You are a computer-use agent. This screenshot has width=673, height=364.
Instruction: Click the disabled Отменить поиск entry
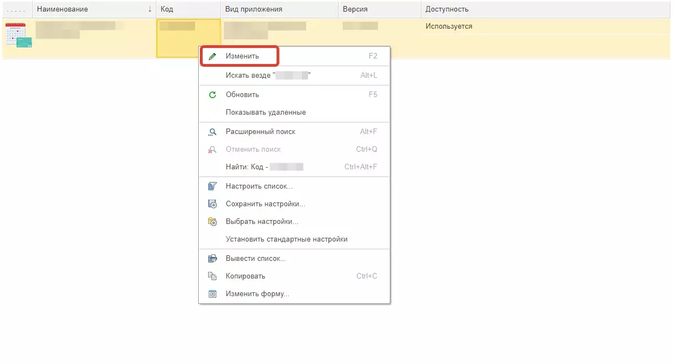click(x=294, y=149)
